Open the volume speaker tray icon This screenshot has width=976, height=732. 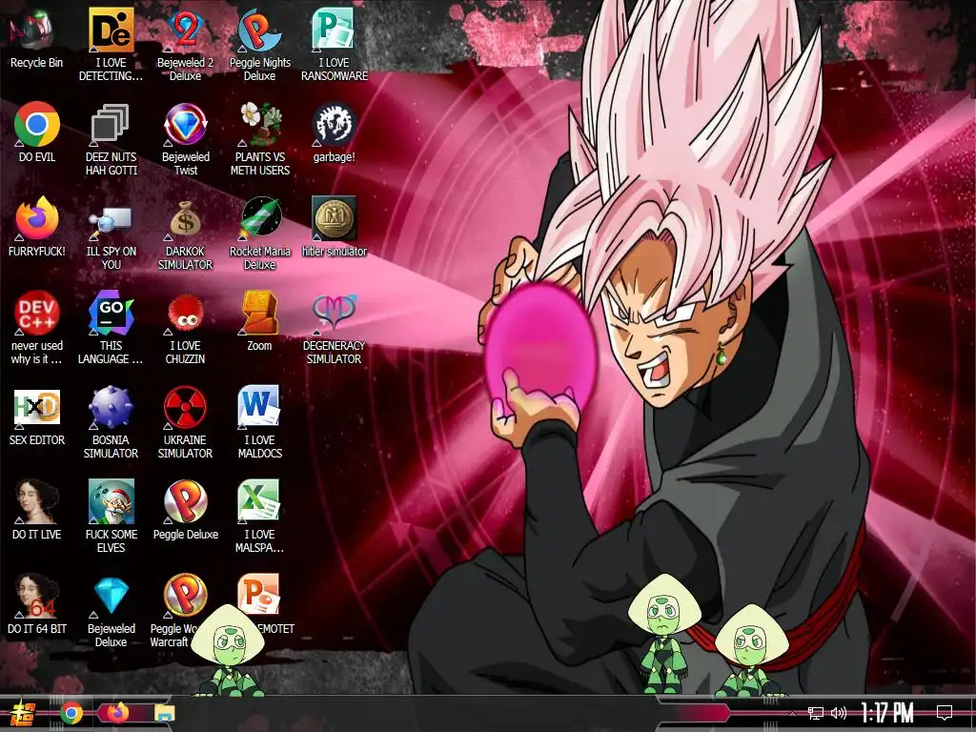839,713
